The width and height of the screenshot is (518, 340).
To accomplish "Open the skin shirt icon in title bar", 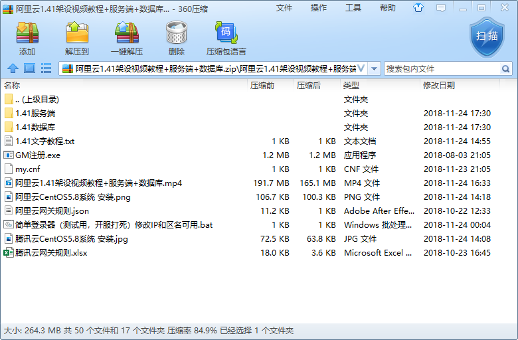I will click(x=418, y=7).
